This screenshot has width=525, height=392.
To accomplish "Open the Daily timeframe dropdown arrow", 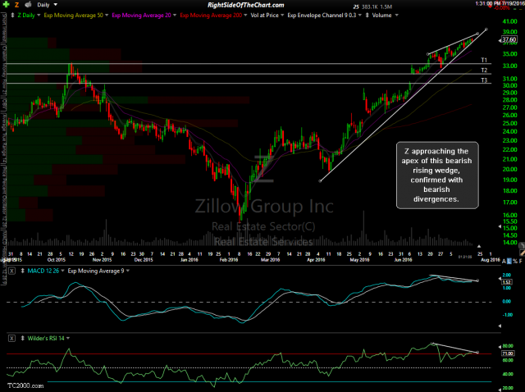I will coord(55,5).
